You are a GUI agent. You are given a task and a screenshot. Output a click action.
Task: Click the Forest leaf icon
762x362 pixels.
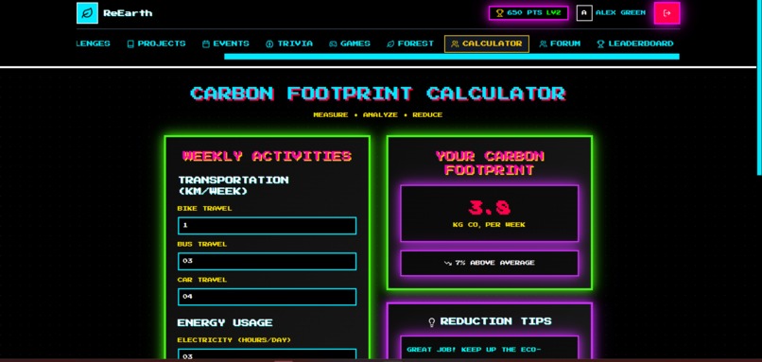click(390, 43)
